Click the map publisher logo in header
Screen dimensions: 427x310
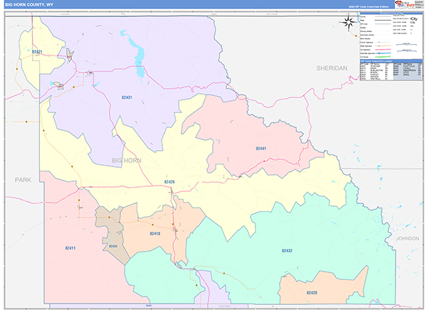pos(404,4)
